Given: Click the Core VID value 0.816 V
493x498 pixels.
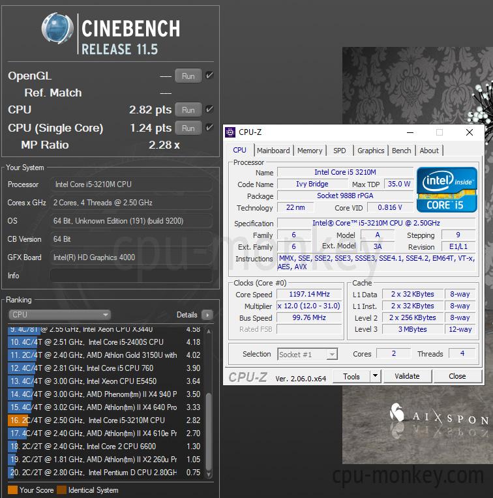Looking at the screenshot, I should click(390, 207).
